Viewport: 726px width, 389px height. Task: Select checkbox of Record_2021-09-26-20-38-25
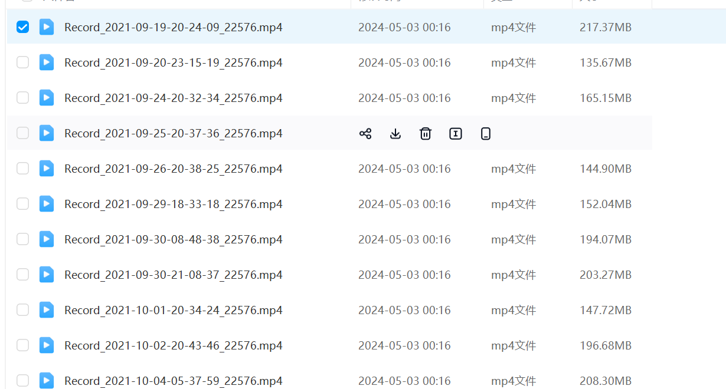tap(22, 169)
